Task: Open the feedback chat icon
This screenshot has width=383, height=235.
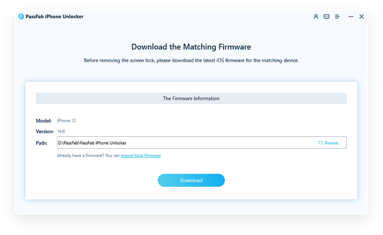Action: click(327, 17)
